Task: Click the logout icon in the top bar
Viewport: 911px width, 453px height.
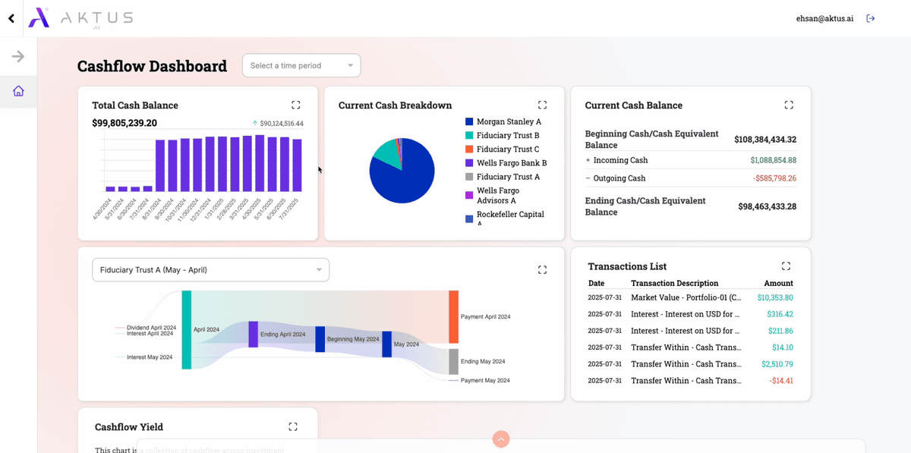Action: point(870,18)
